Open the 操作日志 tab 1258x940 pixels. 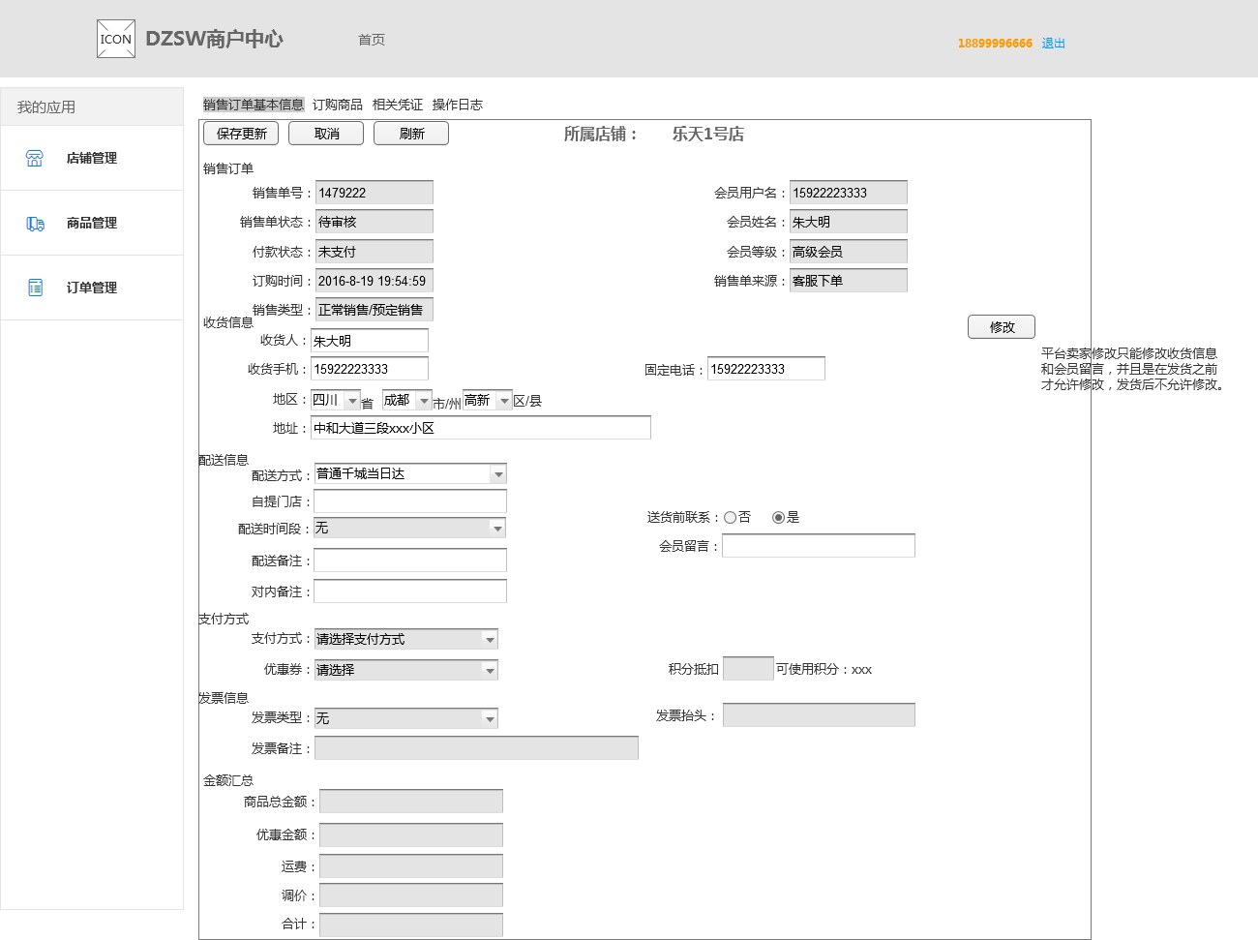click(458, 105)
